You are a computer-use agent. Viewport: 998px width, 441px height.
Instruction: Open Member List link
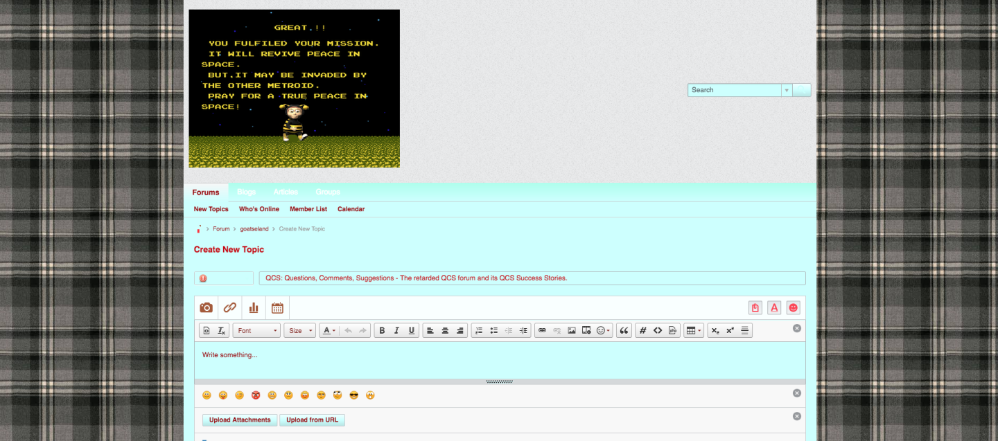[x=308, y=209]
